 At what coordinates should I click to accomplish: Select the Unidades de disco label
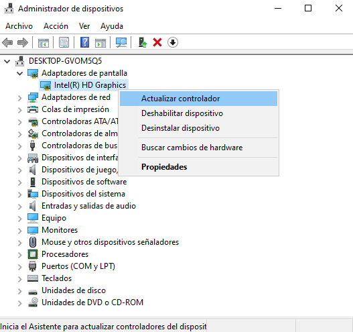[74, 290]
